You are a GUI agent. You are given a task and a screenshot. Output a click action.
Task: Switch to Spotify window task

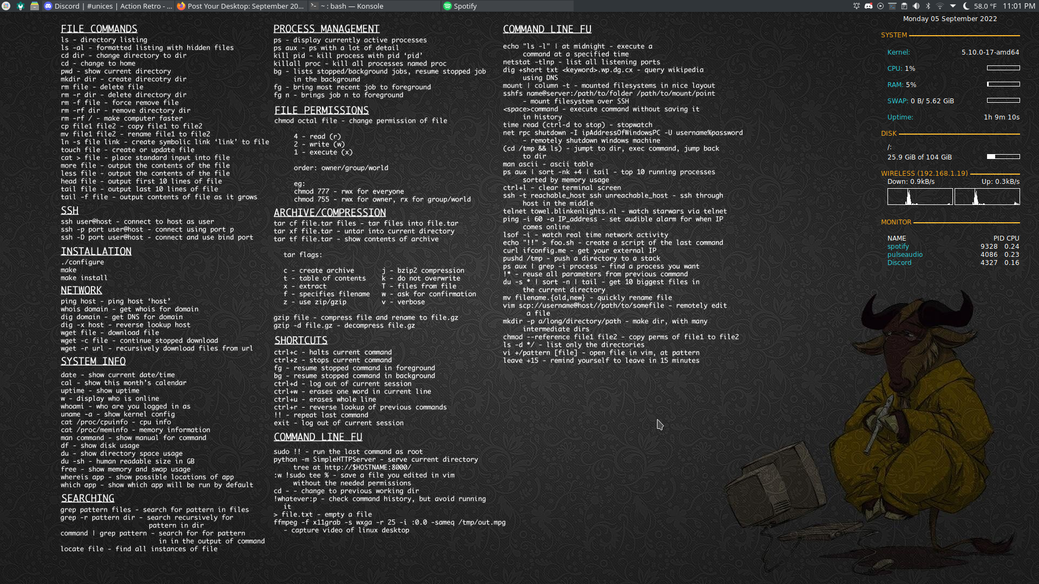click(x=507, y=6)
